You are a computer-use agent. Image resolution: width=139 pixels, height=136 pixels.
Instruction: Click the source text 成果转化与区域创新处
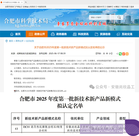[26, 53]
